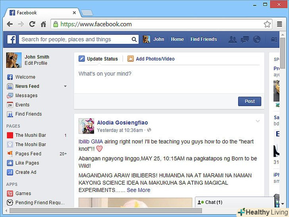Click The Moshi Bar location icon
Screen dimensions: 289x217
click(x=10, y=145)
